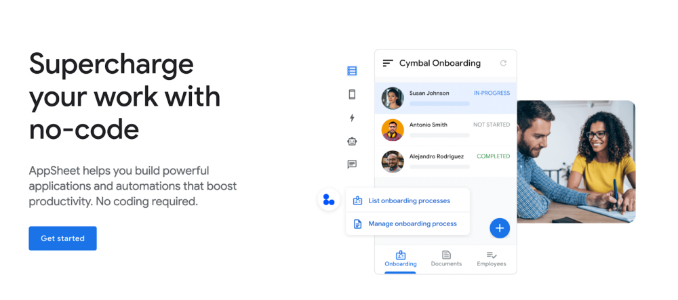Click the document icon next to Manage onboarding
The height and width of the screenshot is (300, 678).
tap(357, 224)
